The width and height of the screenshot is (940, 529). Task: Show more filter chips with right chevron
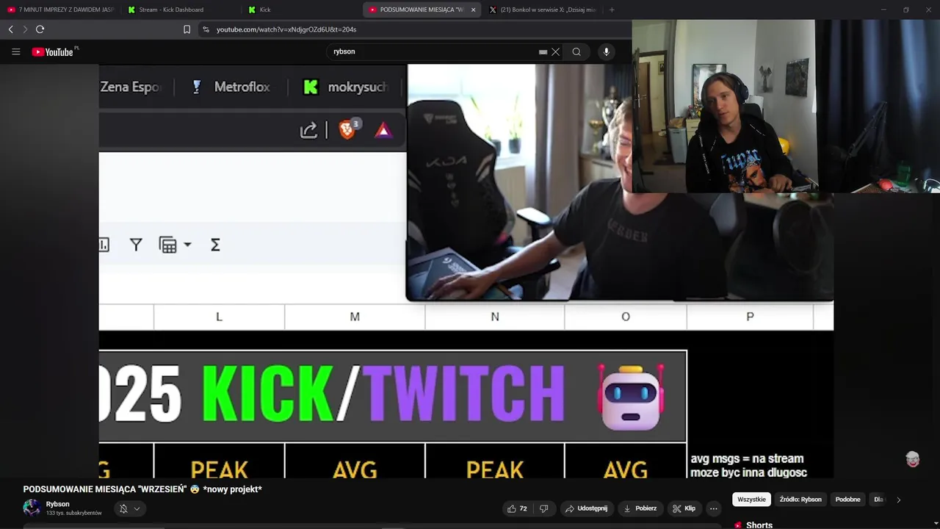point(898,500)
